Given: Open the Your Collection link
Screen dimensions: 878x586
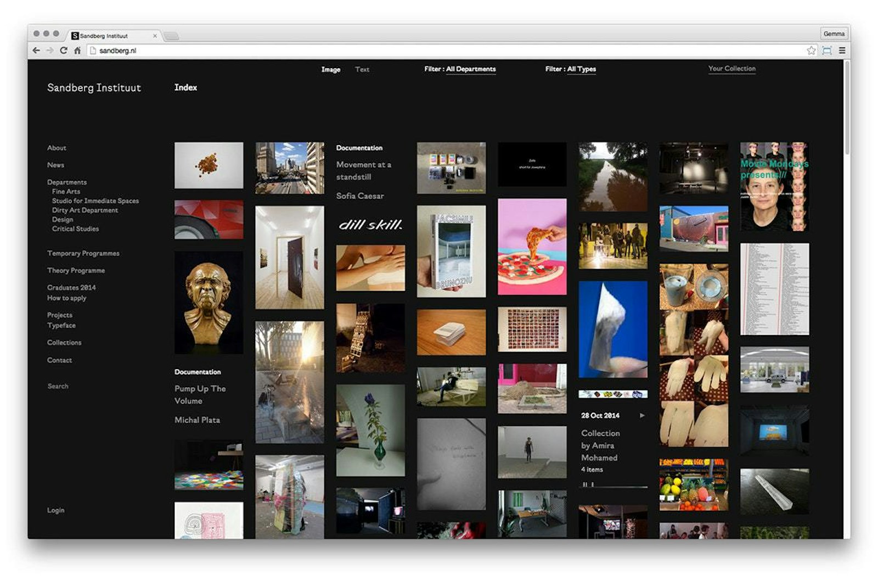Looking at the screenshot, I should click(x=731, y=69).
